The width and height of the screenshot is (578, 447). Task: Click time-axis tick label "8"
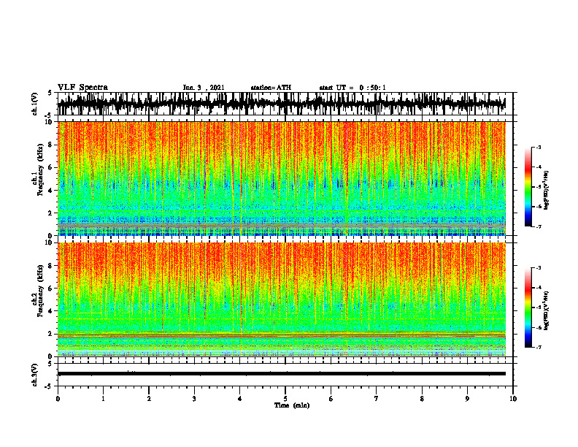(422, 399)
